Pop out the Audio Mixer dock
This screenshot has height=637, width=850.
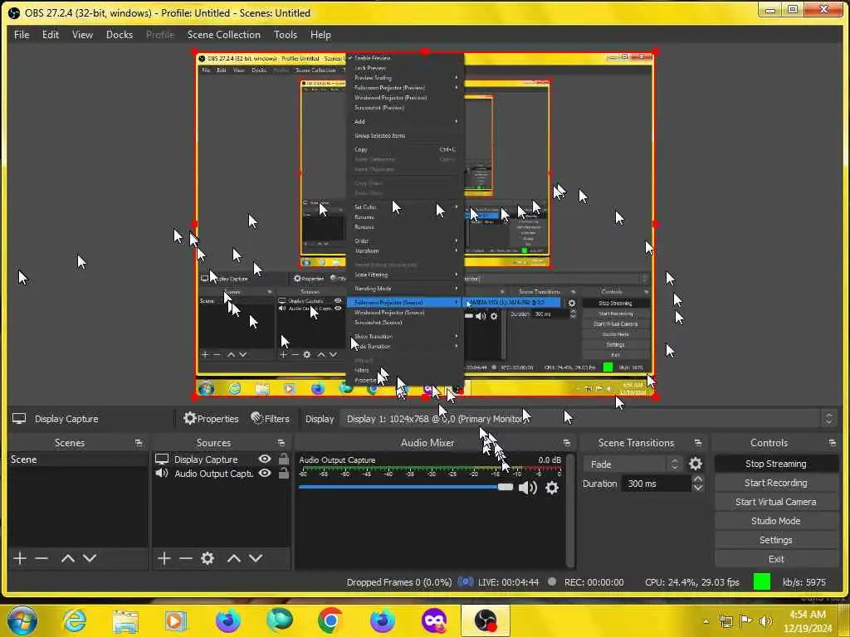tap(566, 443)
